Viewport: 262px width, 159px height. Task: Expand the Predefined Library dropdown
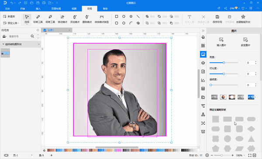pyautogui.click(x=18, y=23)
